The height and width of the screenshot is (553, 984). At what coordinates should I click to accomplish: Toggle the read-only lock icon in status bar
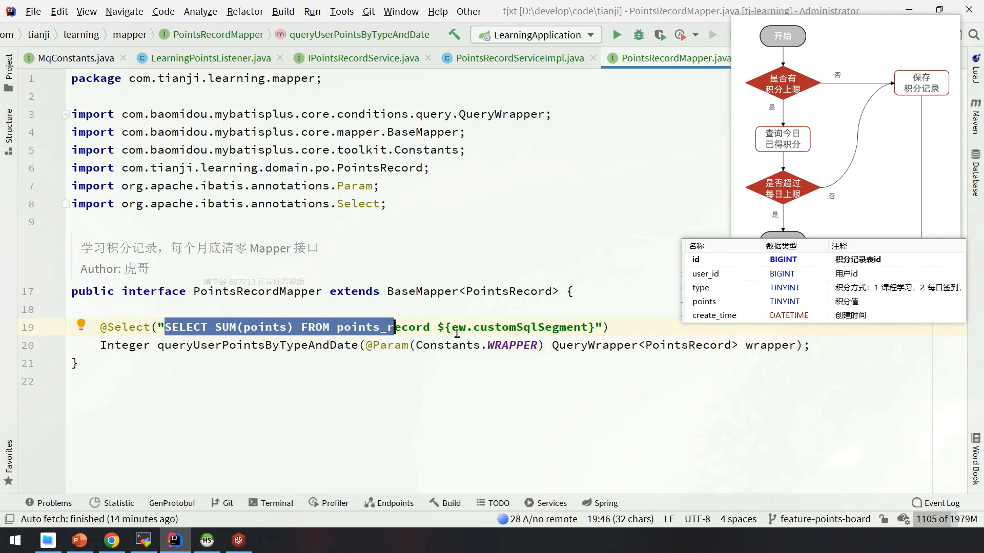point(884,519)
